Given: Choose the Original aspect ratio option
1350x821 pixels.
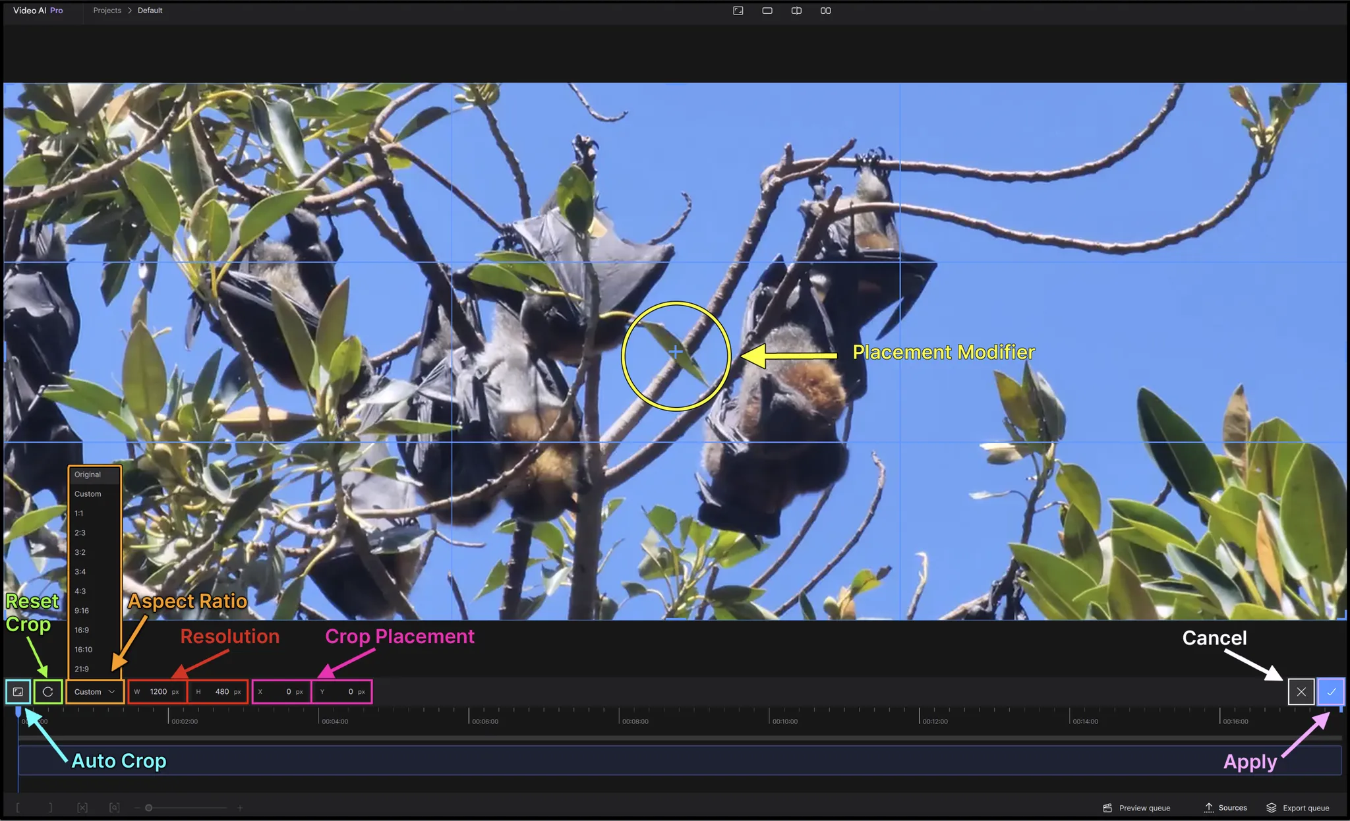Looking at the screenshot, I should tap(88, 474).
